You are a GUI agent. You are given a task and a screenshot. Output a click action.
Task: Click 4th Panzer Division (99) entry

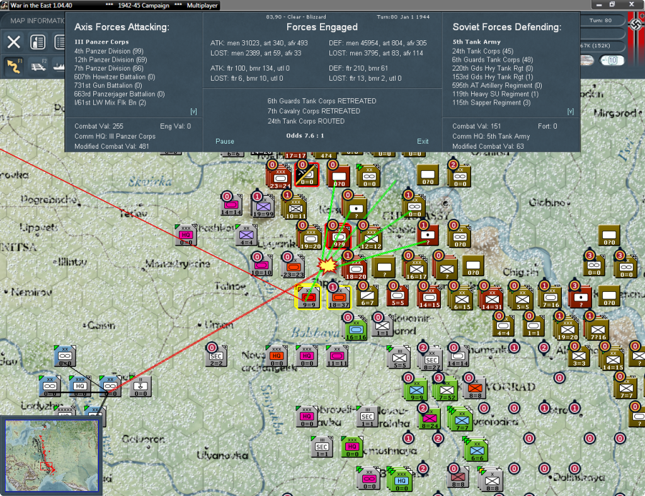(109, 51)
